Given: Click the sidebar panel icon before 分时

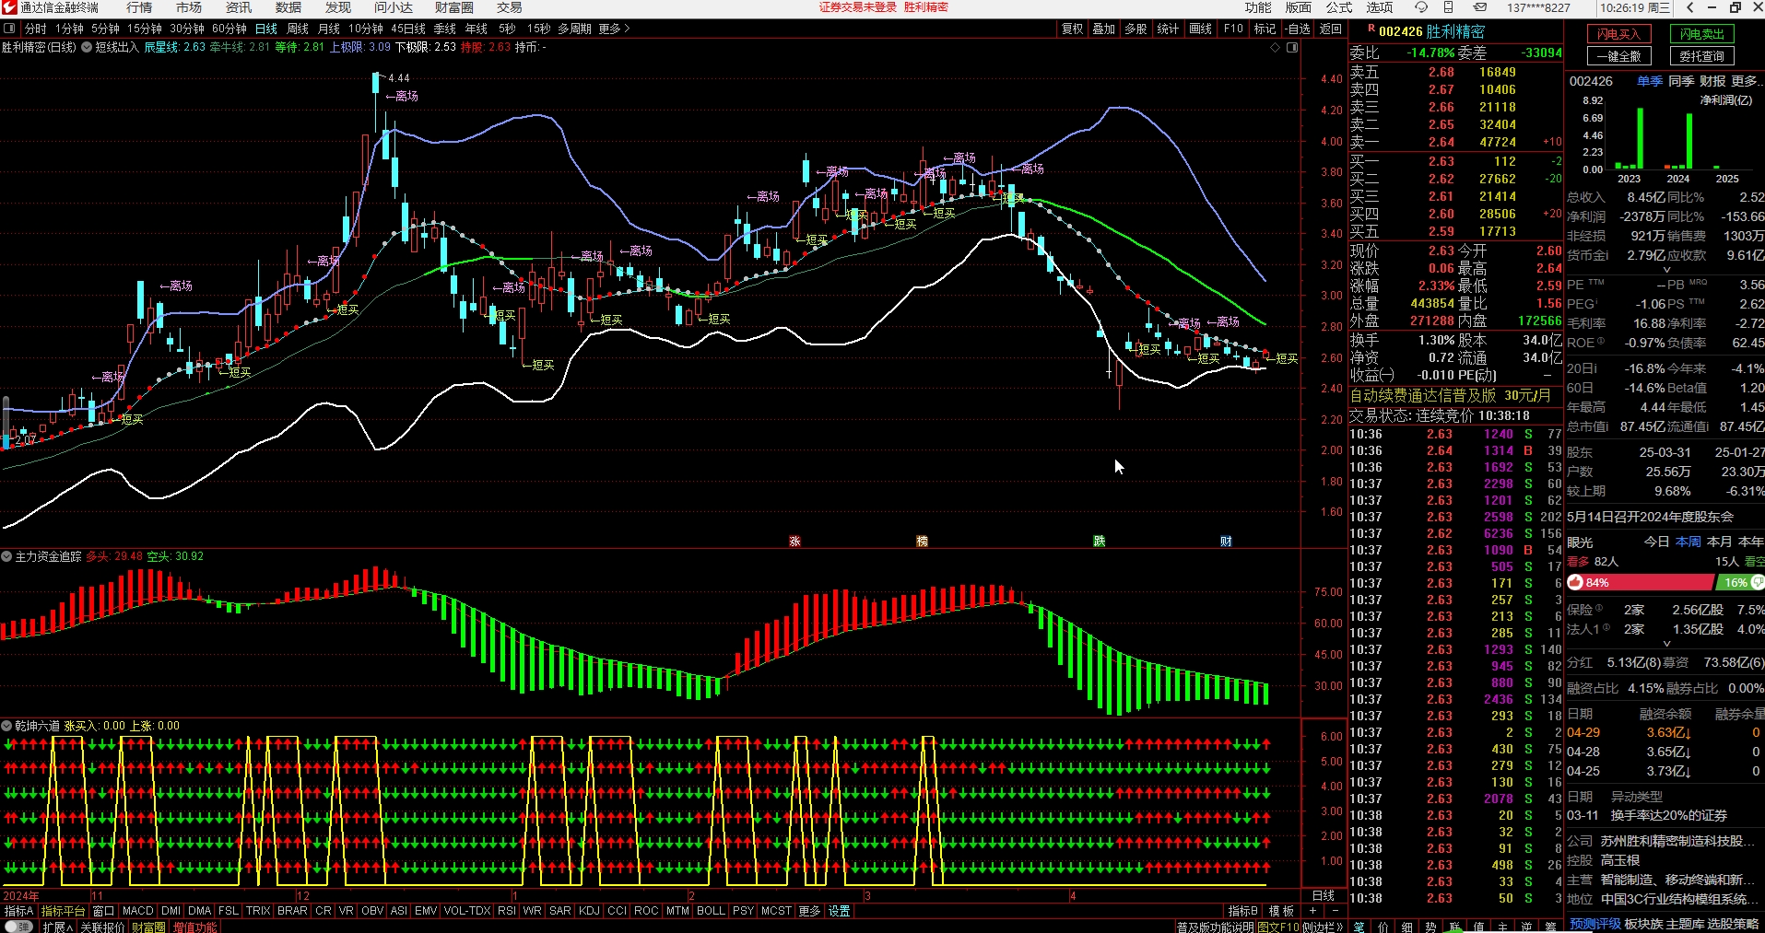Looking at the screenshot, I should [10, 29].
